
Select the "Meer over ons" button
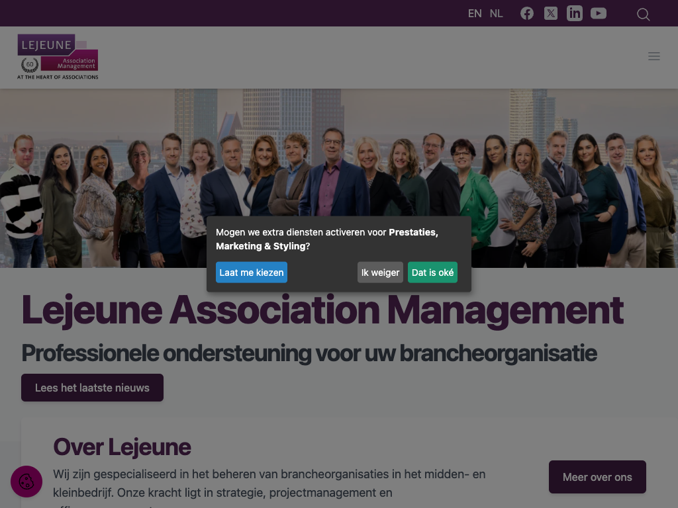[597, 477]
